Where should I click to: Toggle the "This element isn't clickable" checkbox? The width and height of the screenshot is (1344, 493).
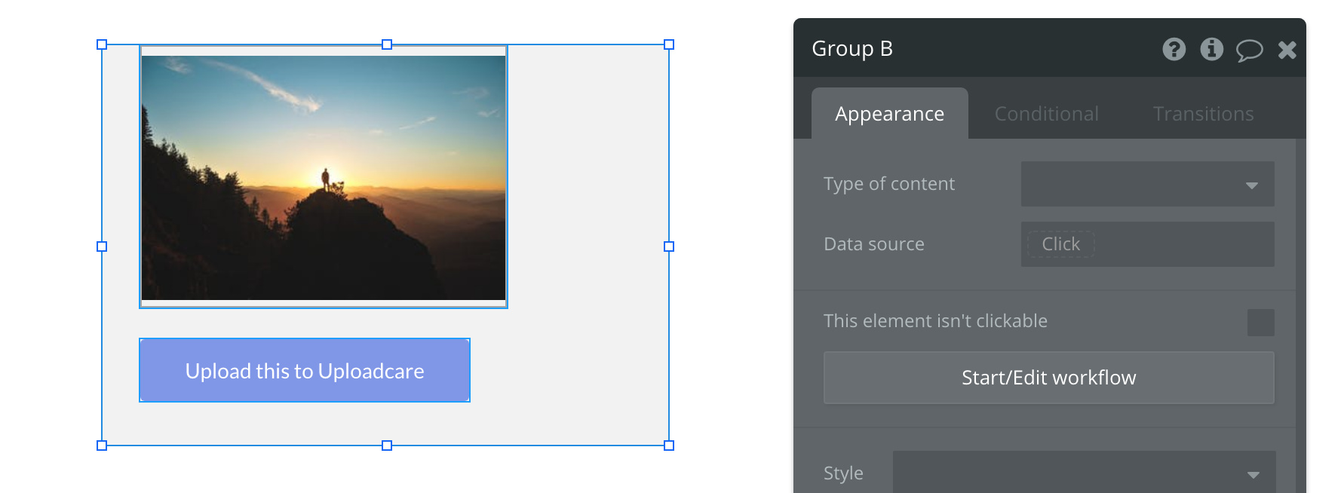pos(1260,322)
